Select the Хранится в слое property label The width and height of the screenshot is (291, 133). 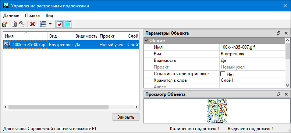click(x=170, y=80)
